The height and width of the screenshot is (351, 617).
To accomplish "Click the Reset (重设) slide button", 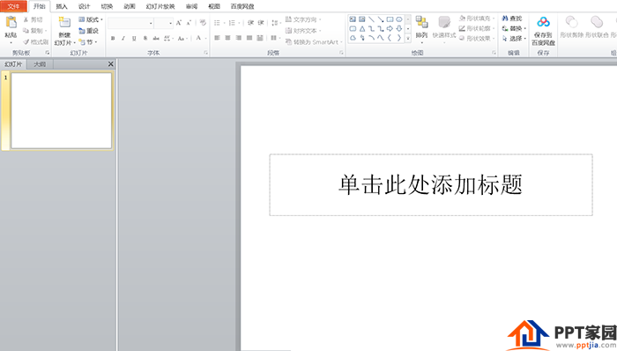I will coord(88,31).
